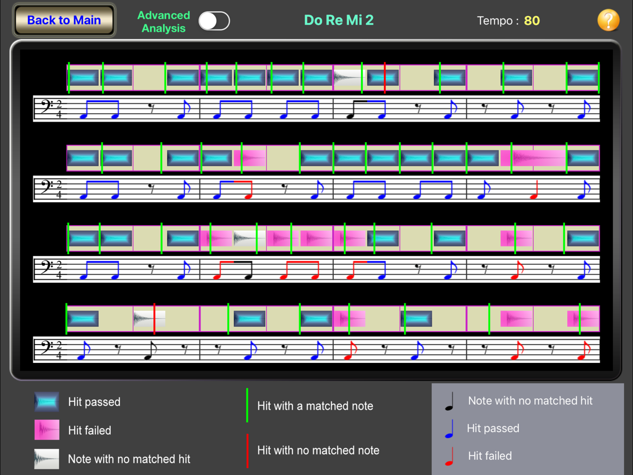Click the first cyan waveform block in first row
The width and height of the screenshot is (633, 475).
pyautogui.click(x=84, y=77)
